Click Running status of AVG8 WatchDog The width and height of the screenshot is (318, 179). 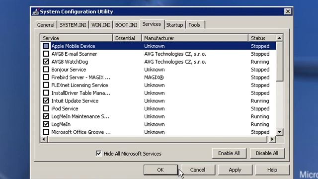(260, 62)
